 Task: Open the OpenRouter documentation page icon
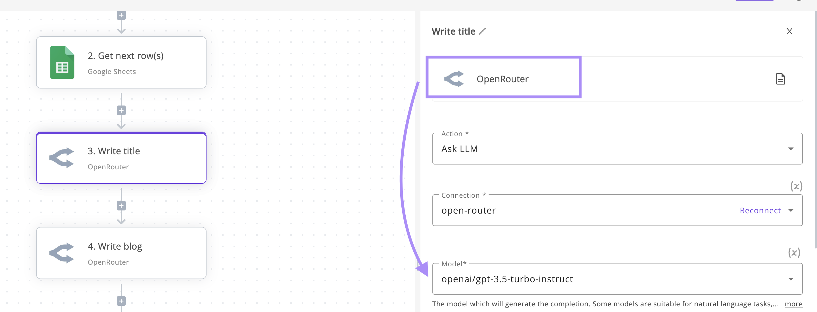point(780,79)
